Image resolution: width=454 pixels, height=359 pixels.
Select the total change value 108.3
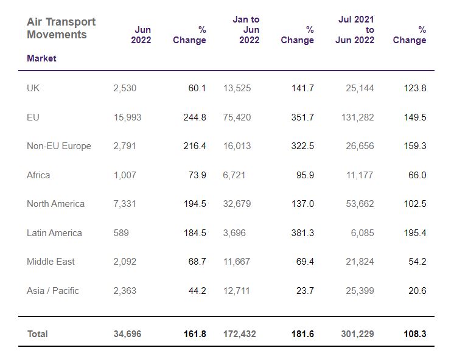[x=415, y=334]
